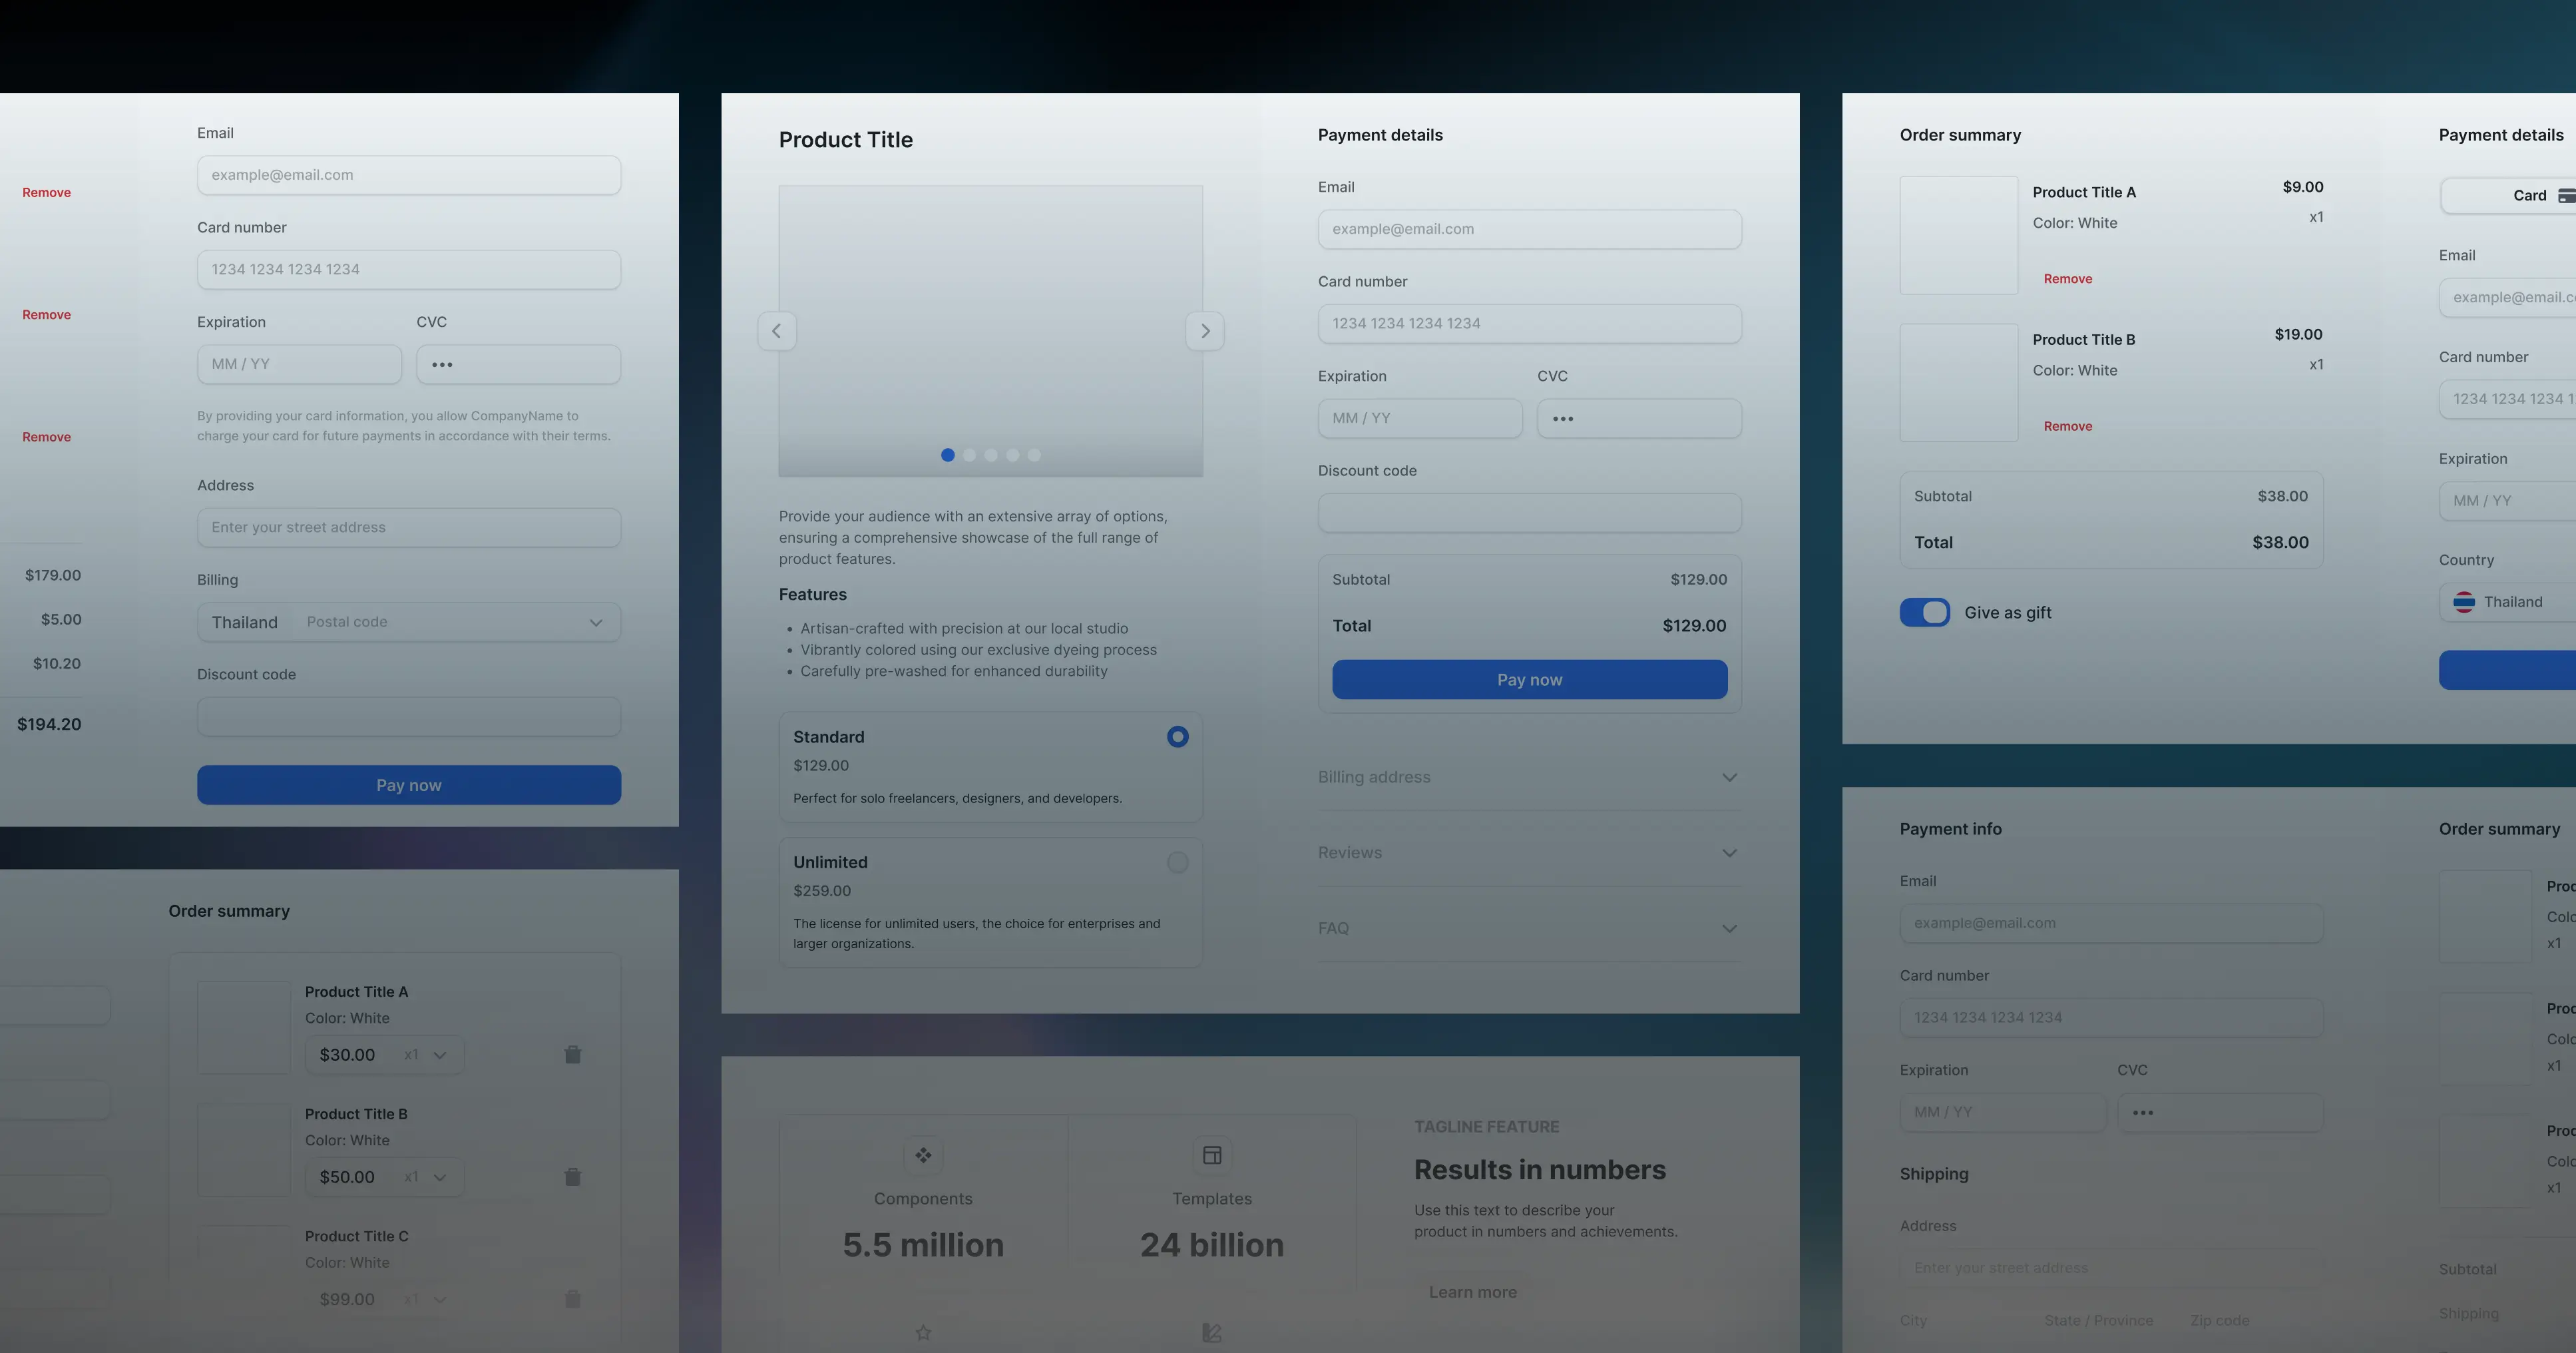Select the Standard radio button plan
This screenshot has height=1353, width=2576.
coord(1178,736)
